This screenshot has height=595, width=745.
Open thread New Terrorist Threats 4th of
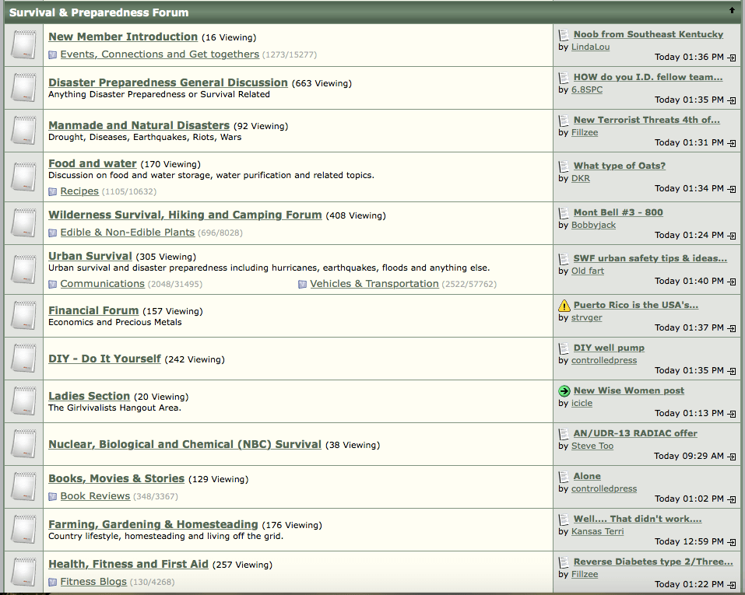[x=647, y=120]
